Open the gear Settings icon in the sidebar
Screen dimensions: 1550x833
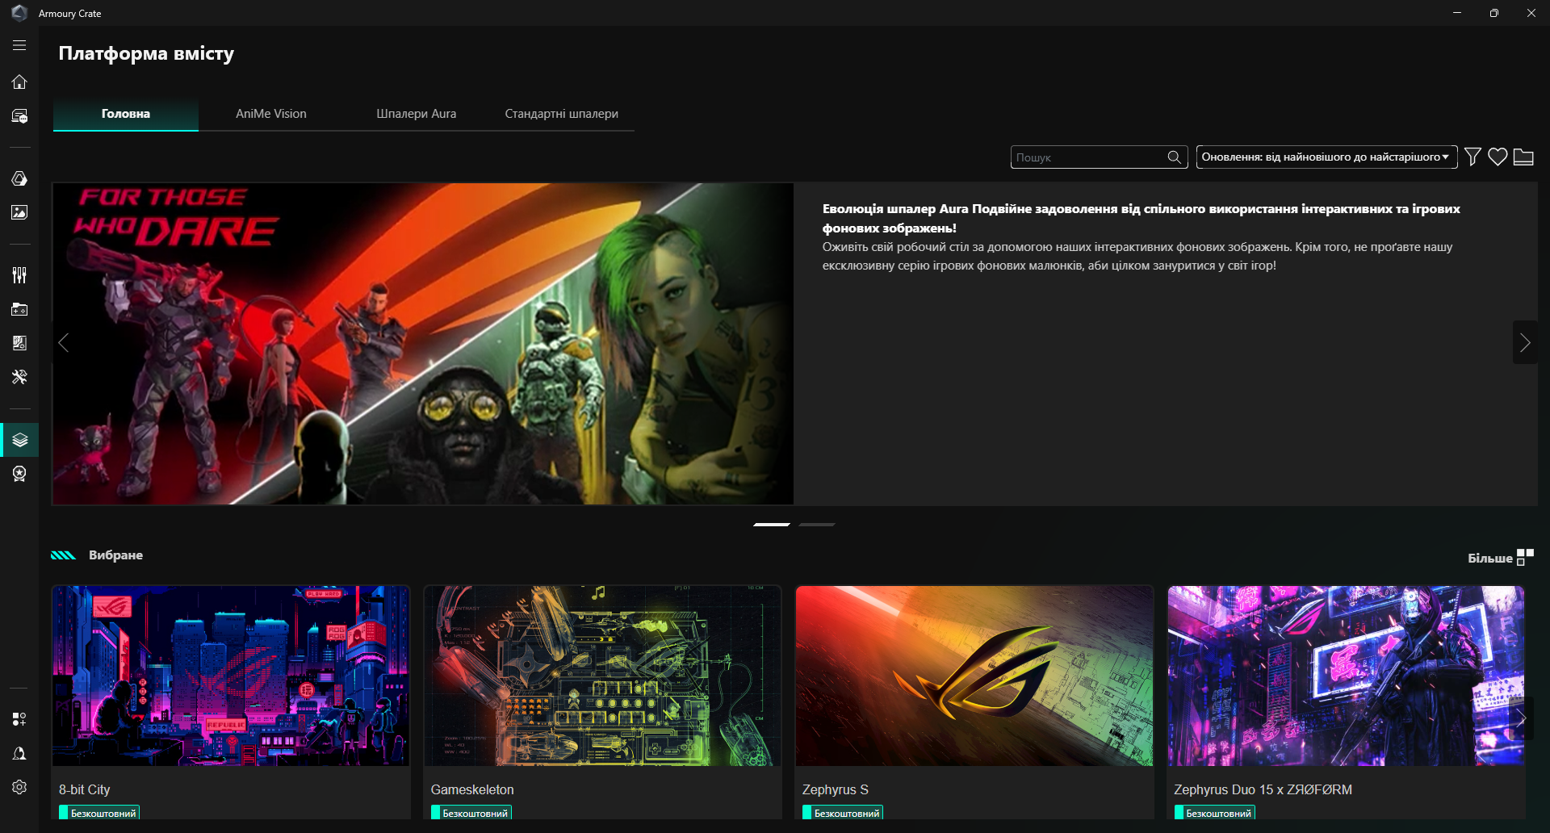pyautogui.click(x=19, y=787)
